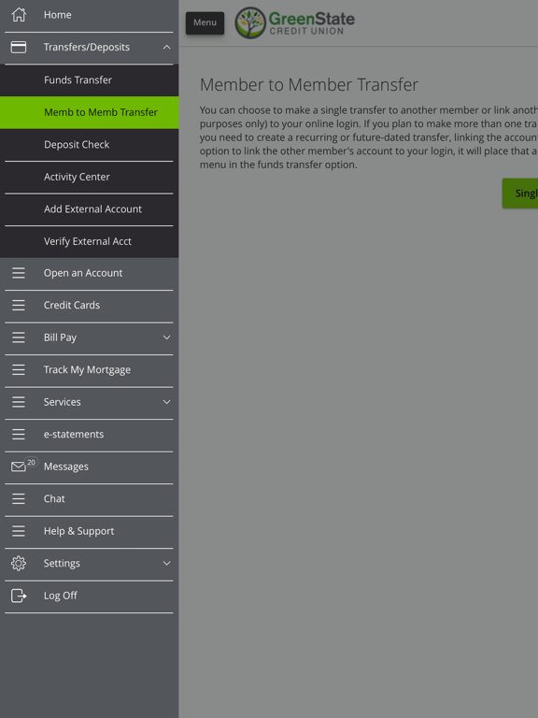This screenshot has width=538, height=718.
Task: Go to Home label
Action: (58, 15)
